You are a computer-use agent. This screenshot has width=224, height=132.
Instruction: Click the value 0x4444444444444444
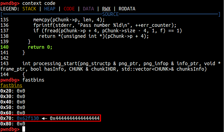[x=75, y=118]
